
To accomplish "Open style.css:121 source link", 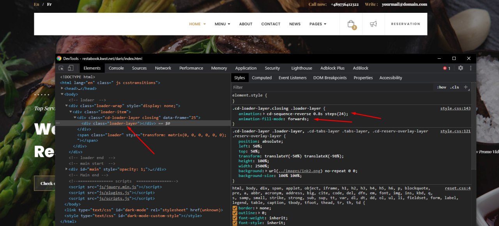I will point(455,131).
